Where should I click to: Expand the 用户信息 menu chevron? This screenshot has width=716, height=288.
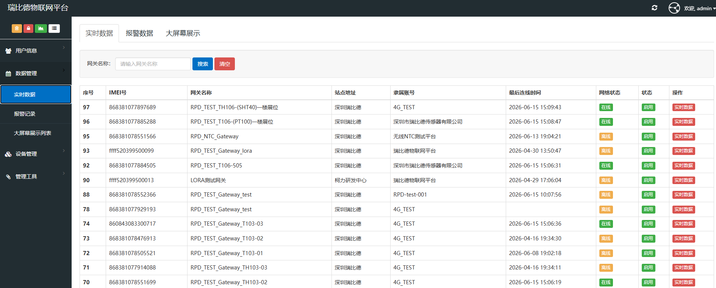click(64, 47)
